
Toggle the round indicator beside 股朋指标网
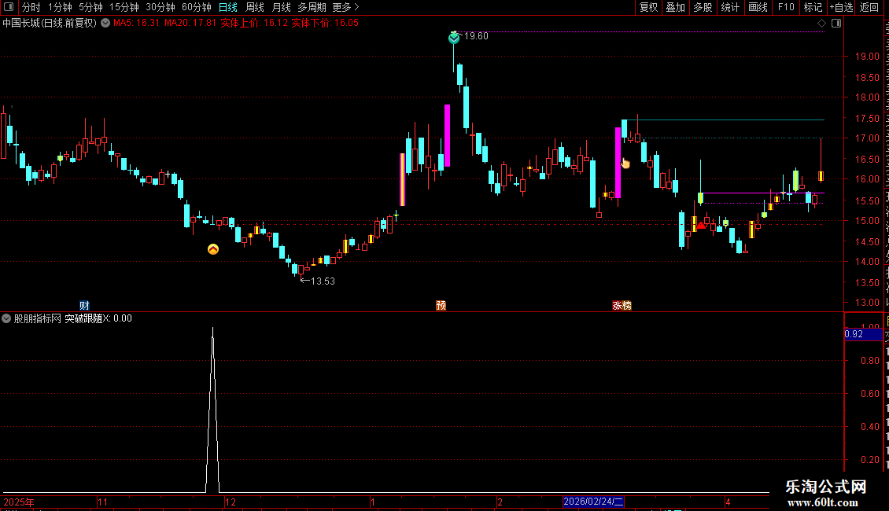tap(6, 318)
